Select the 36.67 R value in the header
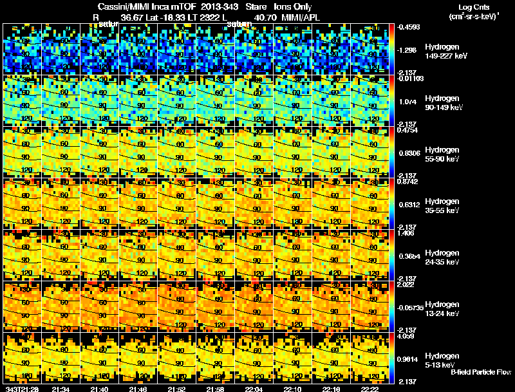 (x=132, y=17)
